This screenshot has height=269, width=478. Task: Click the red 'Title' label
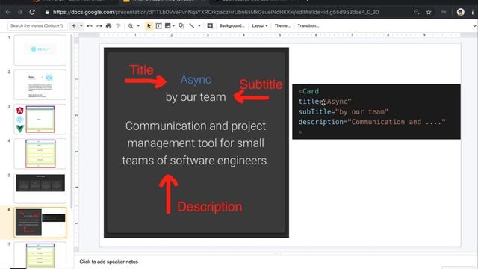(x=141, y=70)
